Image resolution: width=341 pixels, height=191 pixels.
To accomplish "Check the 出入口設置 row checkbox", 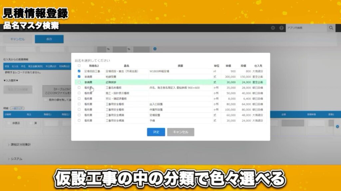I will click(x=79, y=104).
